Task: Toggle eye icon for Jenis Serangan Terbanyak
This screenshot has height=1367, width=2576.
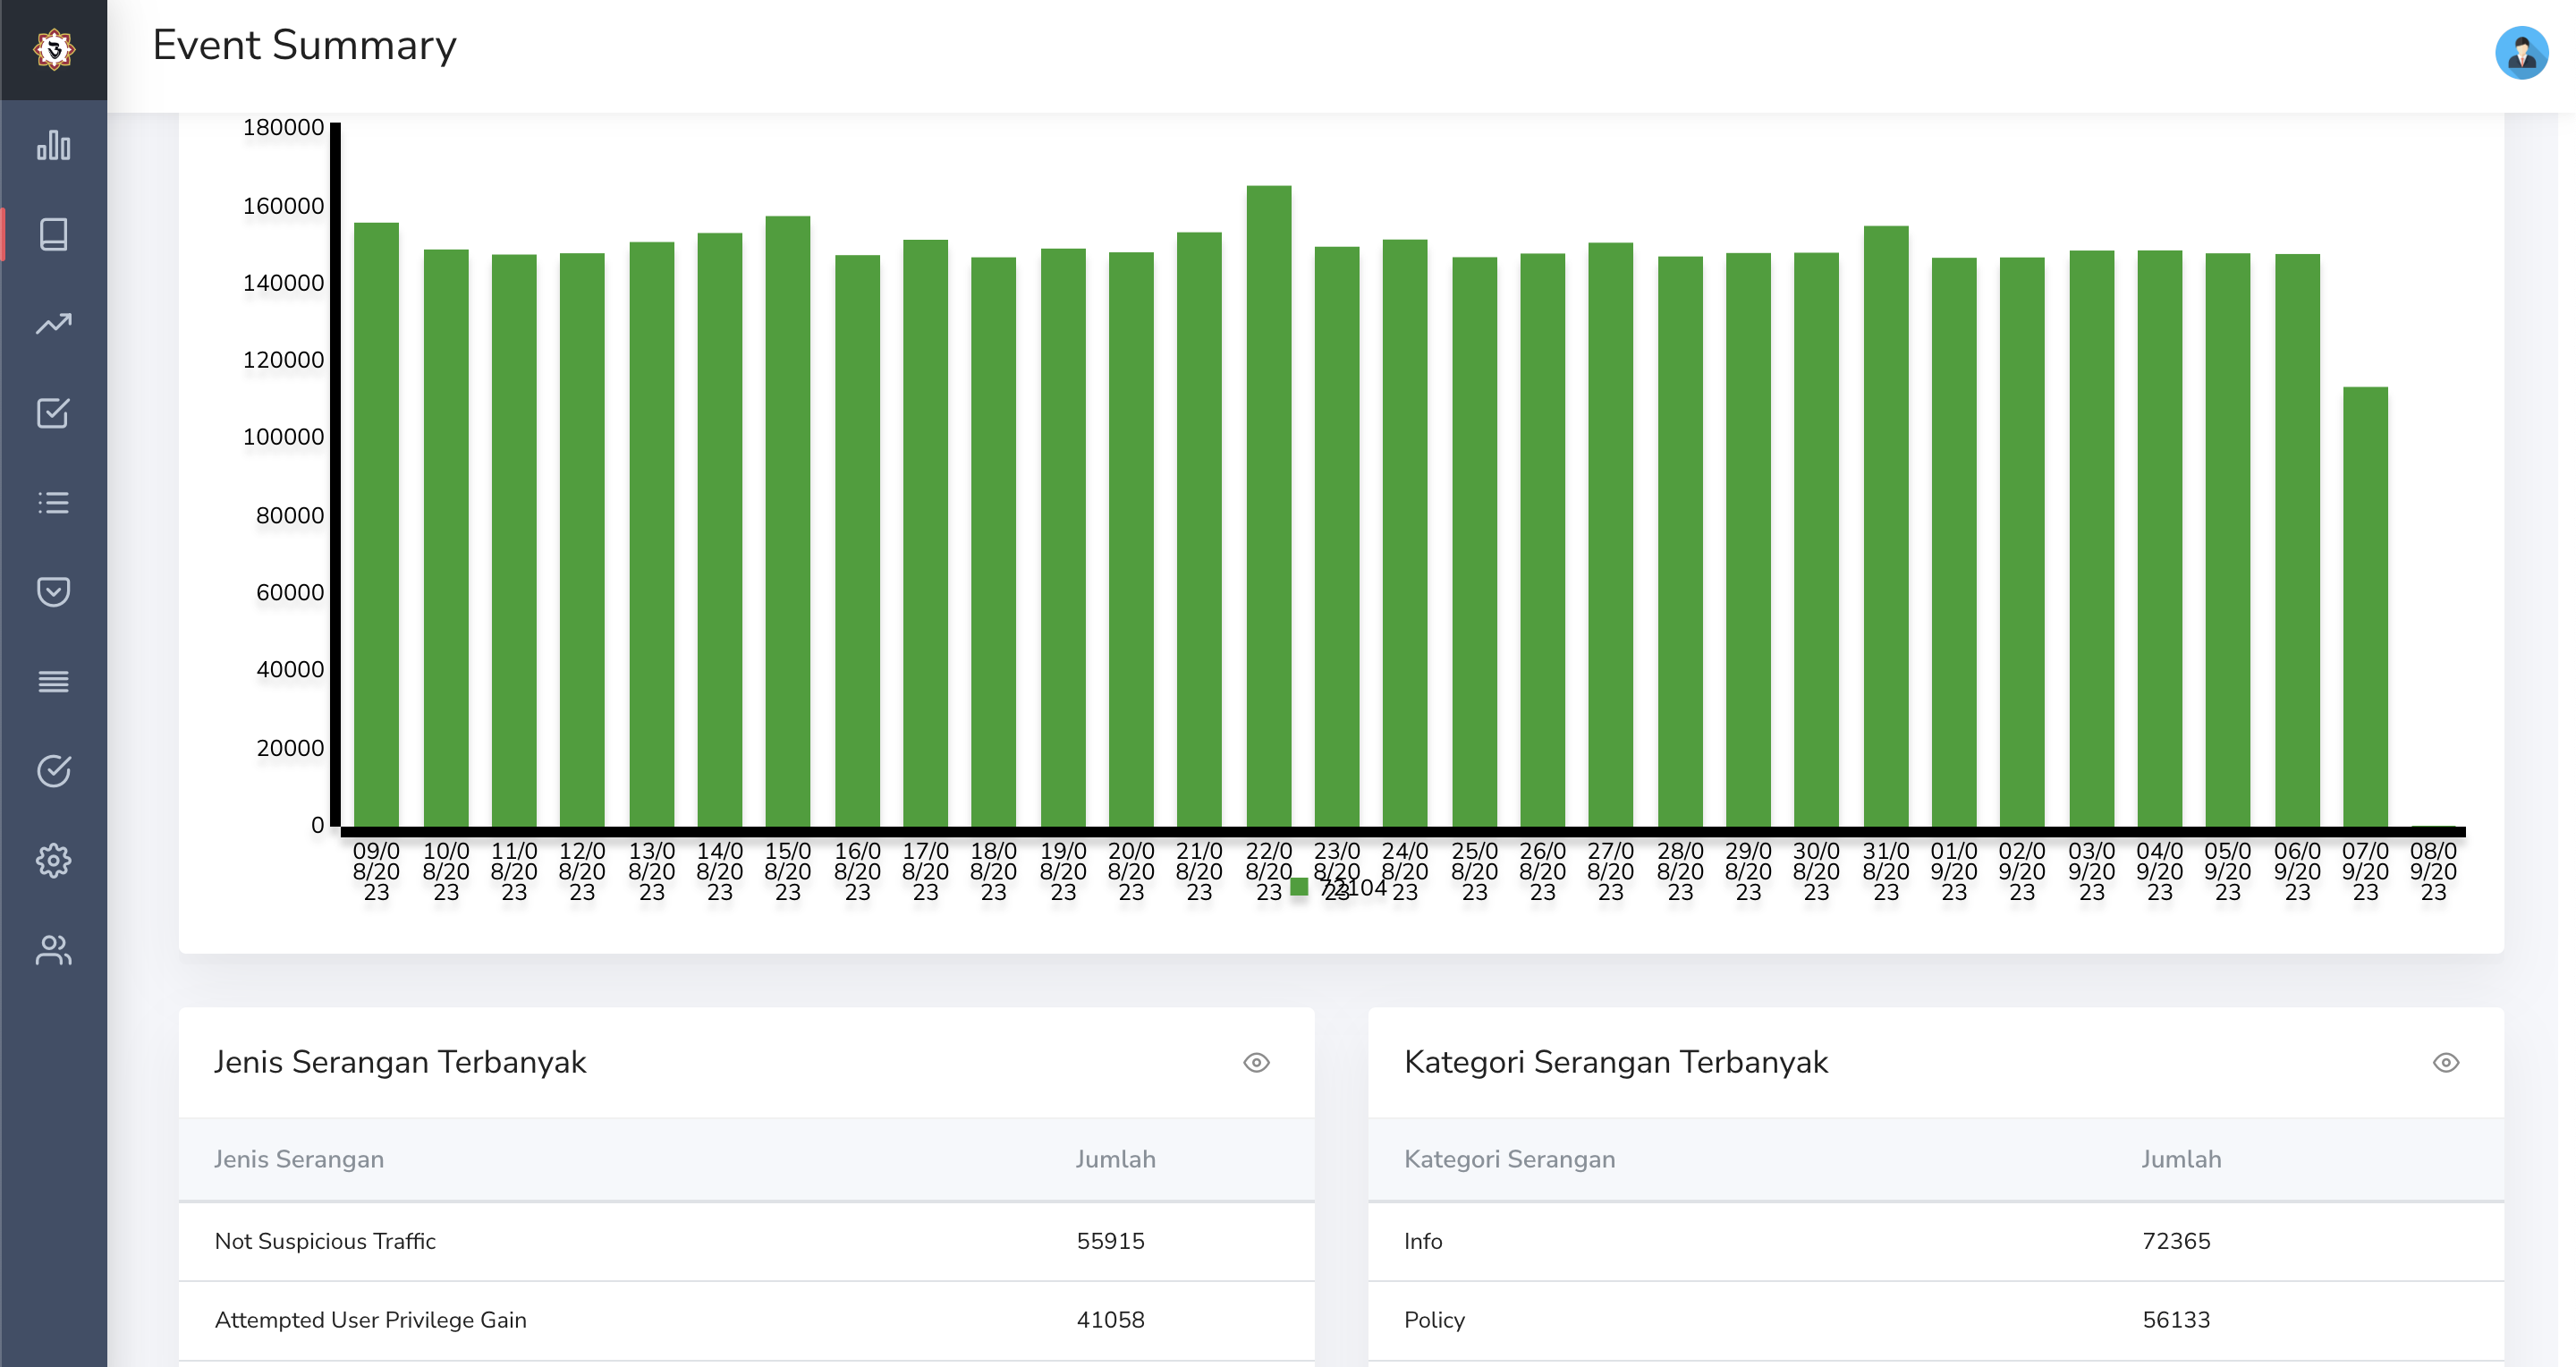Action: tap(1256, 1062)
